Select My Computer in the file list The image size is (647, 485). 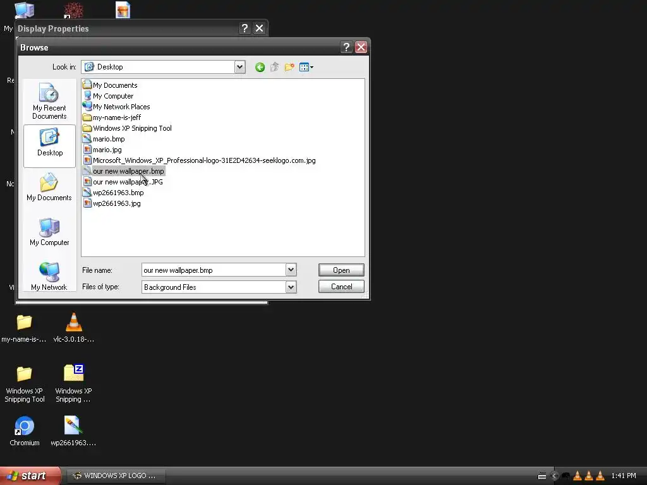[108, 96]
